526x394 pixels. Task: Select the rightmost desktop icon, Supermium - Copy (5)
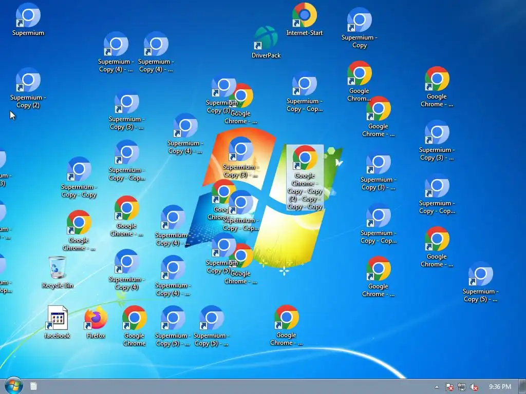[x=480, y=282]
